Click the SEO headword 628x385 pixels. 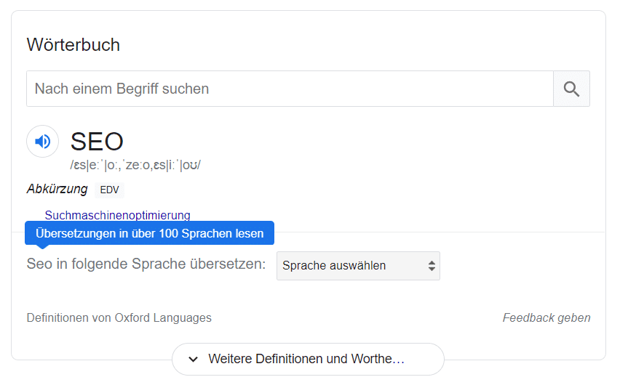click(97, 142)
